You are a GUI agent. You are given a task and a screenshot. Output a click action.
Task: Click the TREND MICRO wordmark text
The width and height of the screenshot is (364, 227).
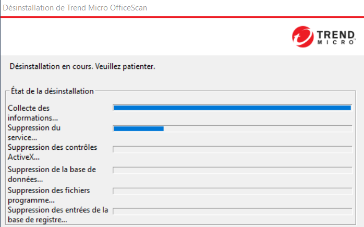(x=336, y=38)
